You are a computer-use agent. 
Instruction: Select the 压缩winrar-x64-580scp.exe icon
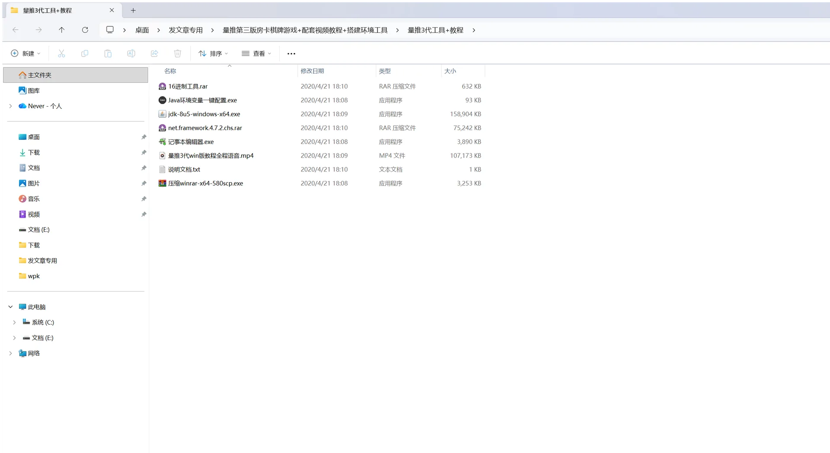pyautogui.click(x=162, y=183)
